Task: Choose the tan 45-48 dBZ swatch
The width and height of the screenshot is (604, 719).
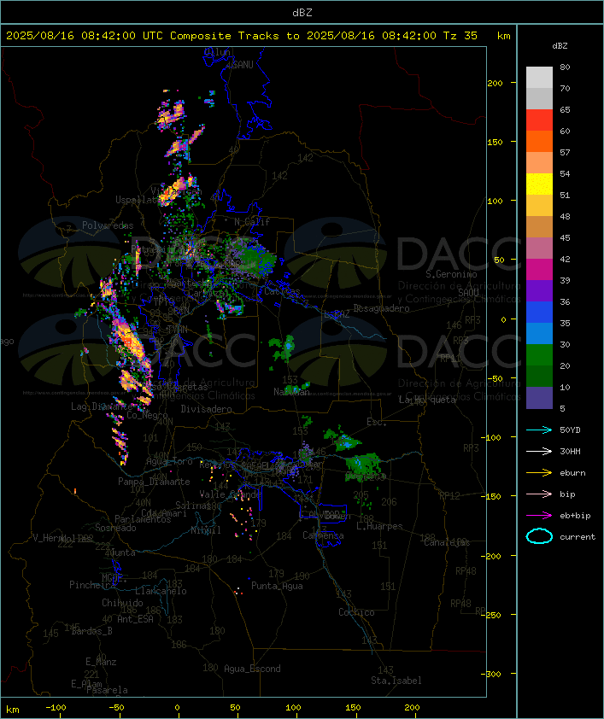Action: 539,226
